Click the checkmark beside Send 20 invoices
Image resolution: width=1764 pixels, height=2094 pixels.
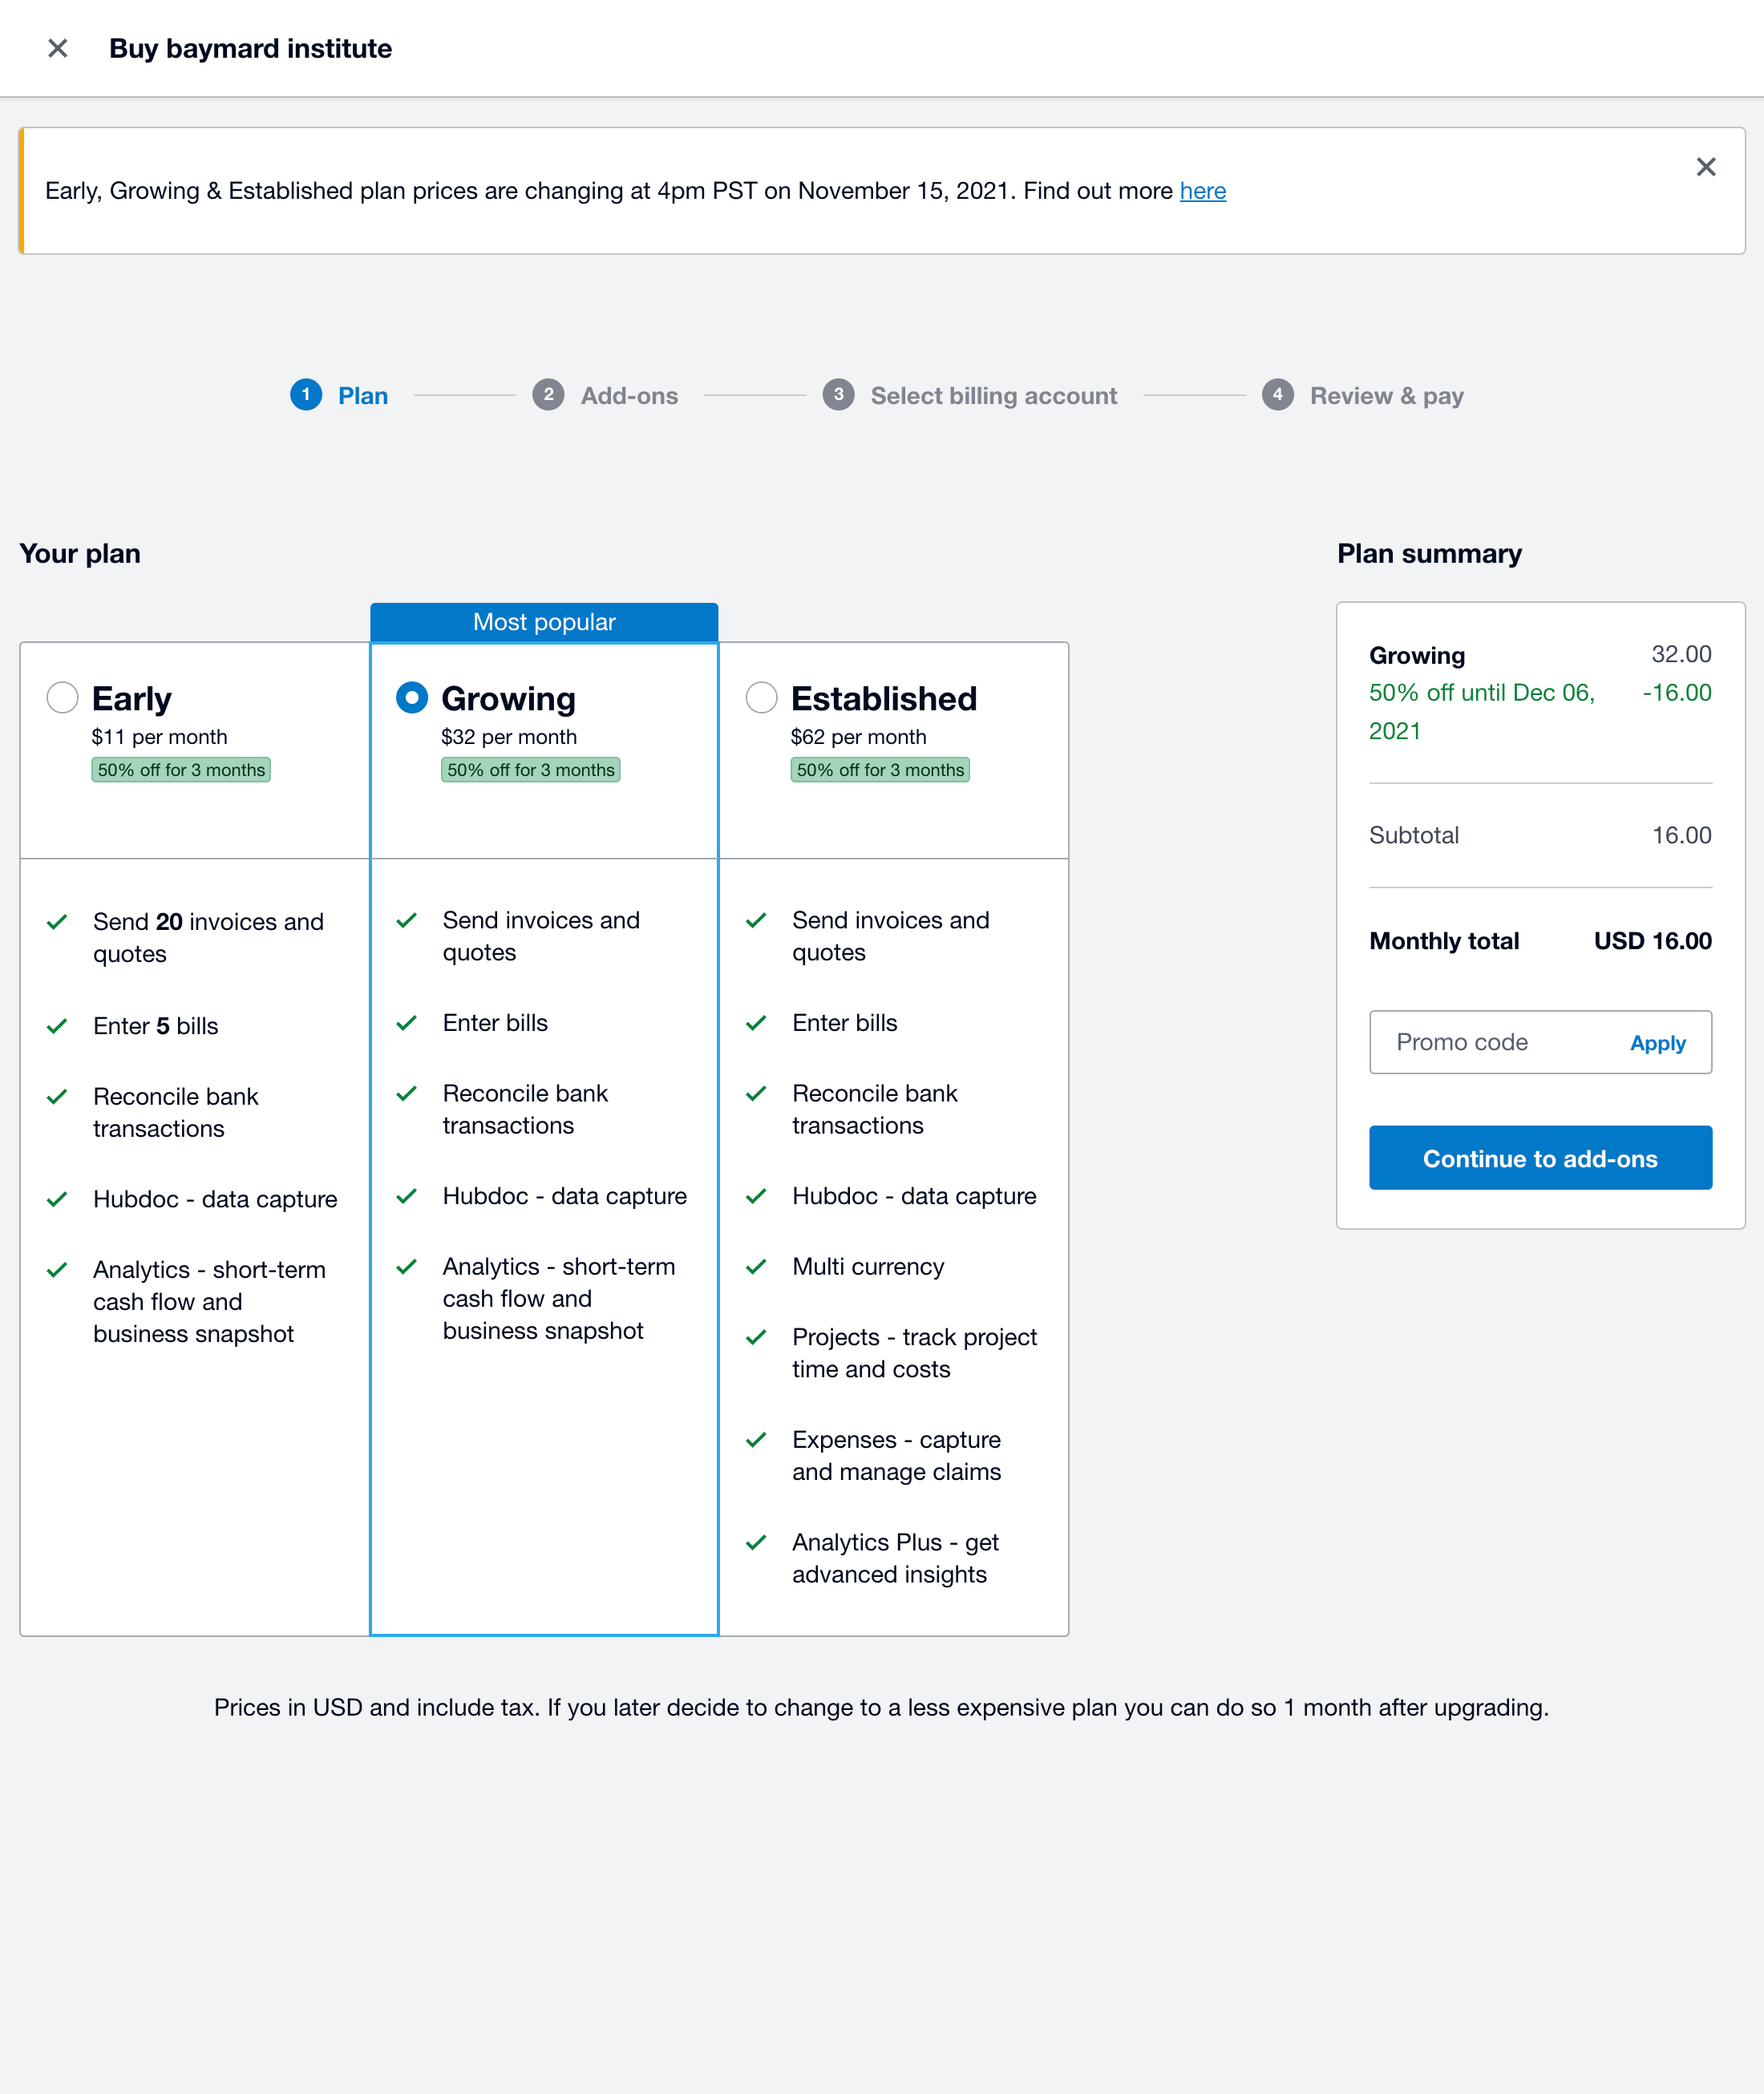(58, 921)
